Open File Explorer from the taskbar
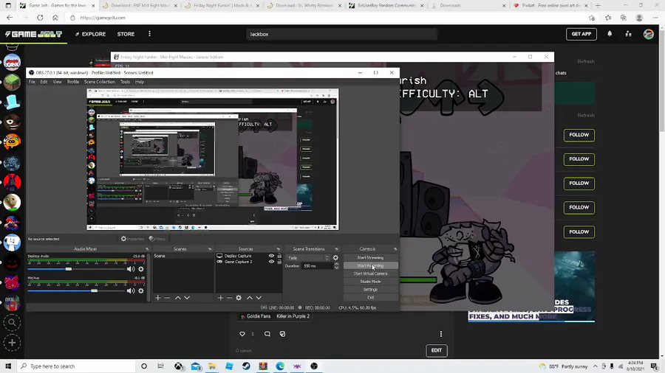This screenshot has height=373, width=665. click(x=212, y=366)
